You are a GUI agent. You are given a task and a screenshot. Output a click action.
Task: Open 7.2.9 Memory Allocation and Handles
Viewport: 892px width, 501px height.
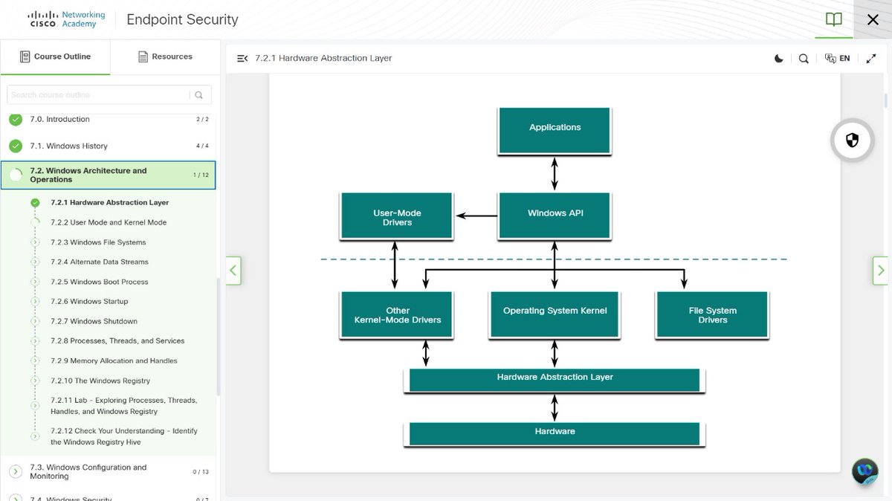114,361
